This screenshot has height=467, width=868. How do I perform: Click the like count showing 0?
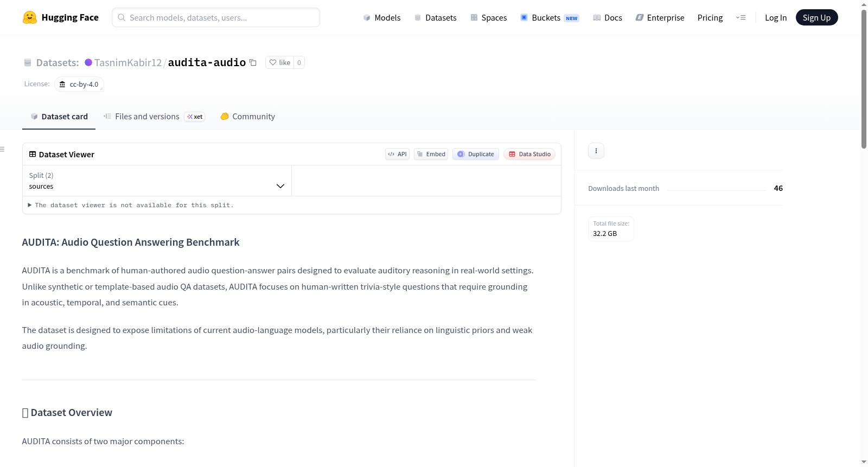(299, 62)
